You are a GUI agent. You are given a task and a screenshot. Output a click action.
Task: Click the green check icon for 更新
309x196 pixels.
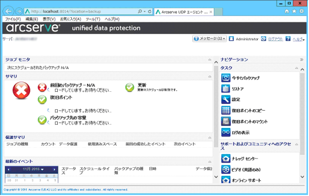130,87
